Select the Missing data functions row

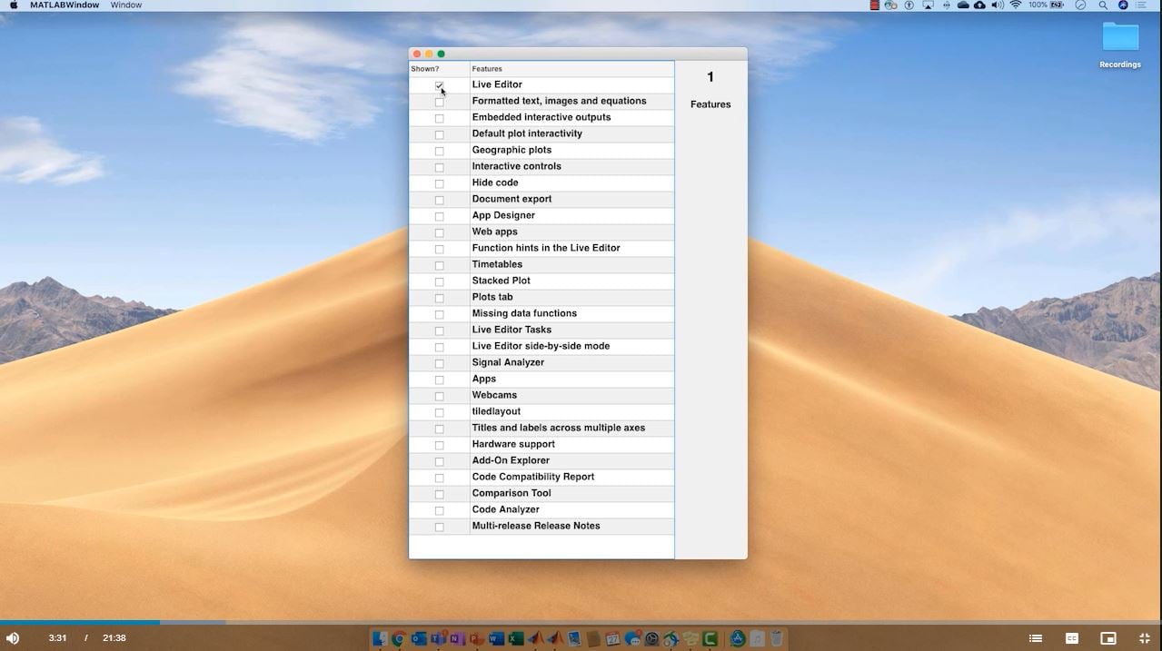541,314
